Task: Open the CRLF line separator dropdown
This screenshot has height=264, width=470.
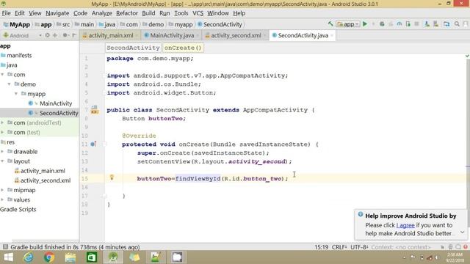Action: pos(339,247)
